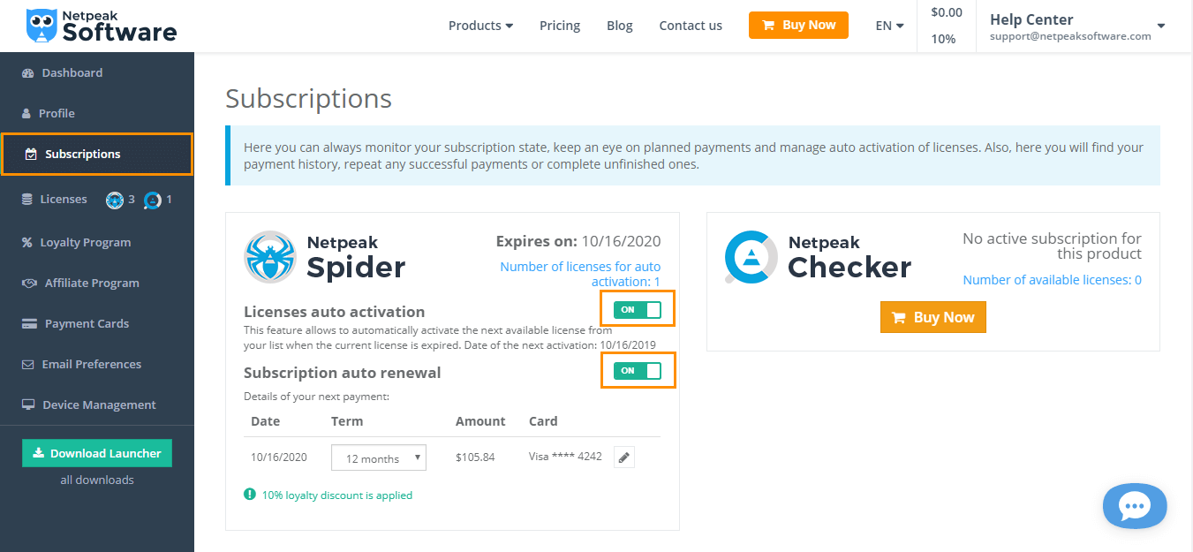Click the Download Launcher button

click(97, 453)
